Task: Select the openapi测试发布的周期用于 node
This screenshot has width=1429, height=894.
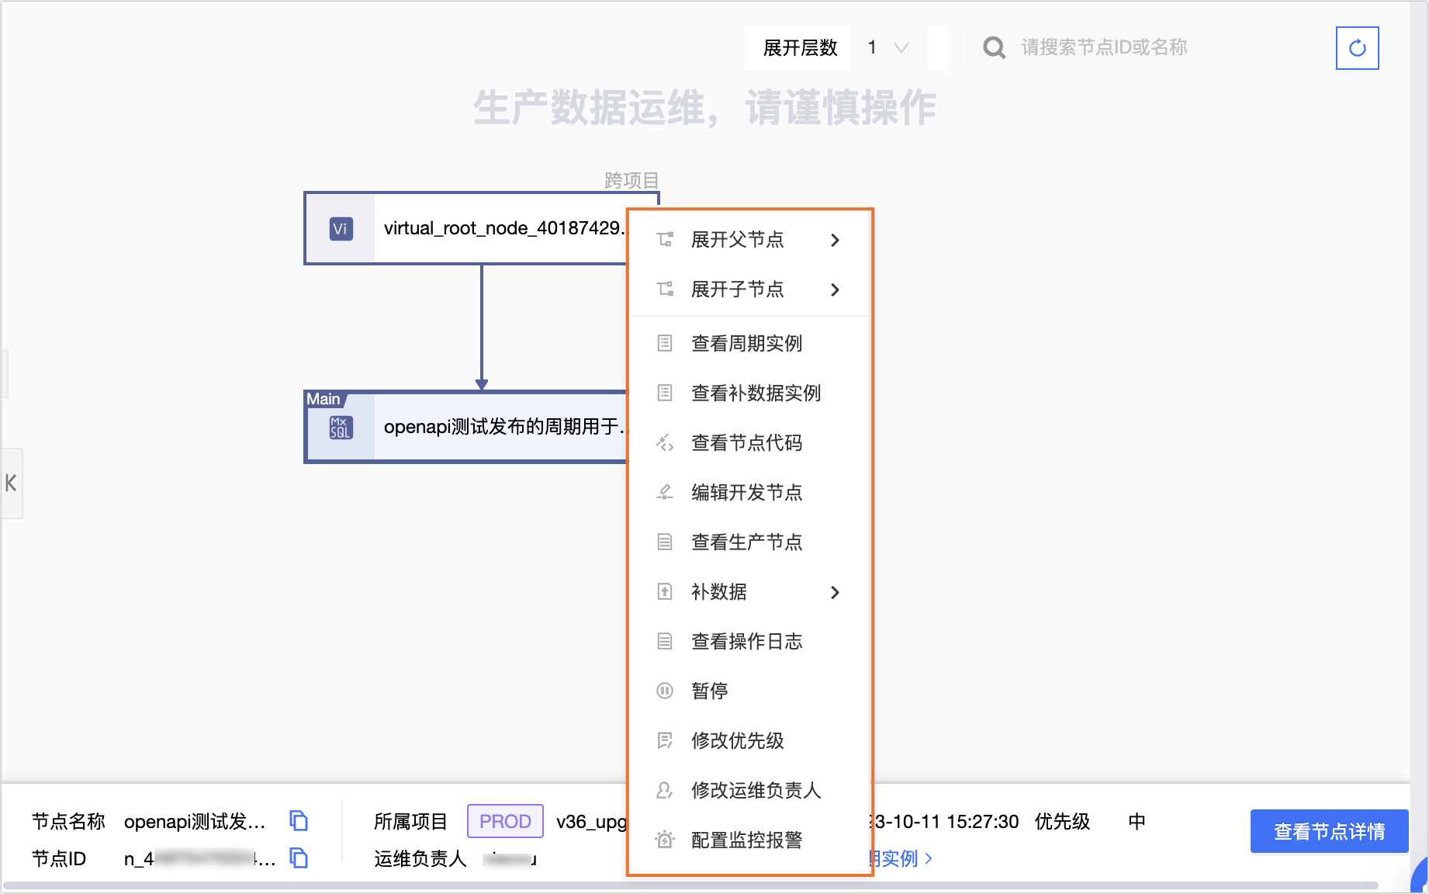Action: (465, 427)
